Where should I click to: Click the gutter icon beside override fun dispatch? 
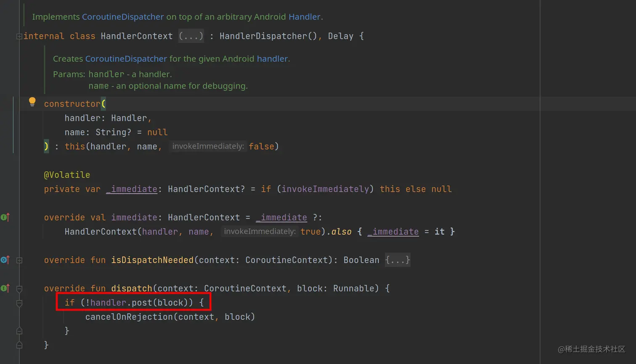click(5, 288)
